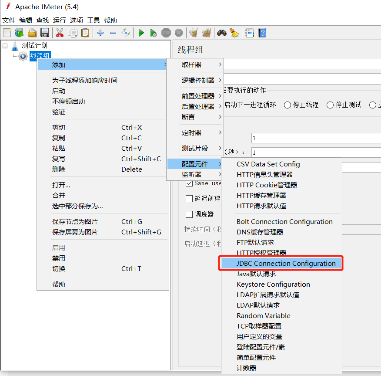This screenshot has height=376, width=381.
Task: Click the Reset search broom icon
Action: (234, 33)
